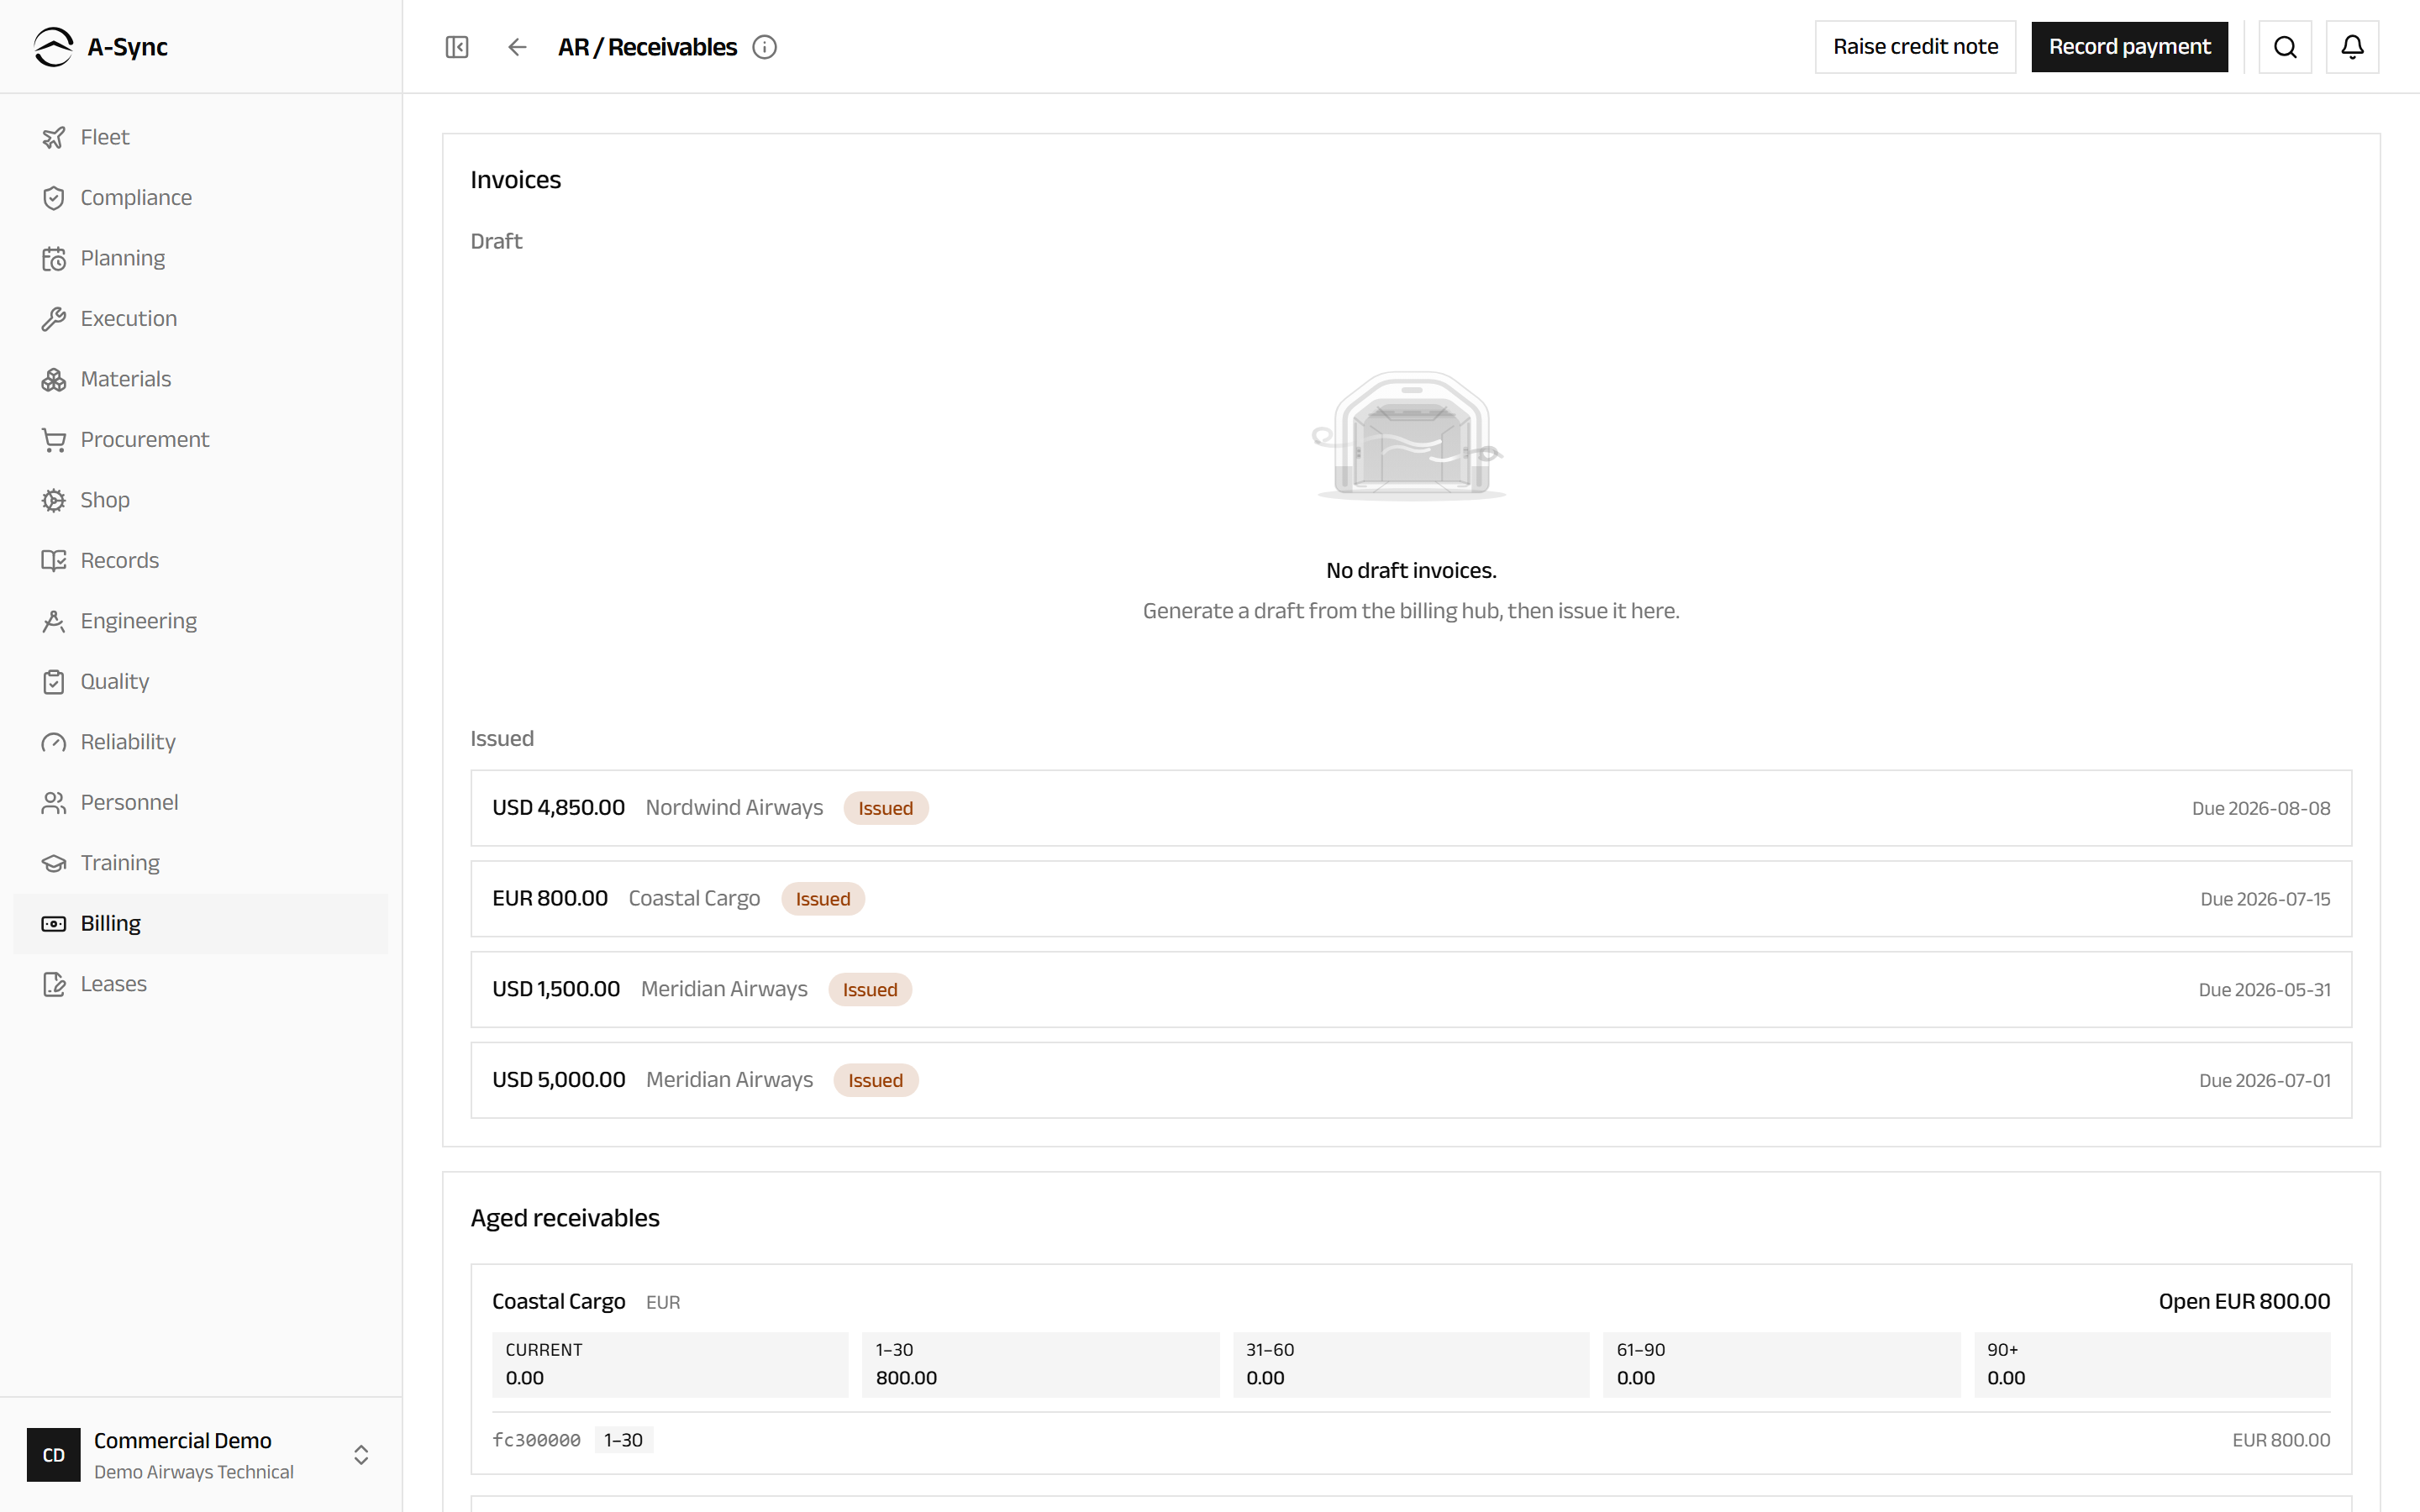Click Open EUR 800.00 total
Image resolution: width=2420 pixels, height=1512 pixels.
click(x=2244, y=1301)
